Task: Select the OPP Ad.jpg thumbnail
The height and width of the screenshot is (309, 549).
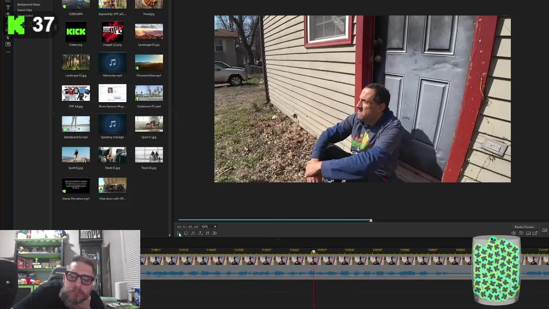Action: click(x=76, y=93)
